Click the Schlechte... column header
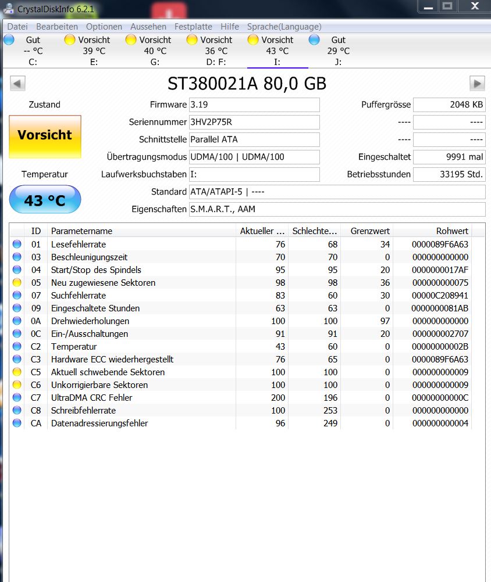 [315, 231]
